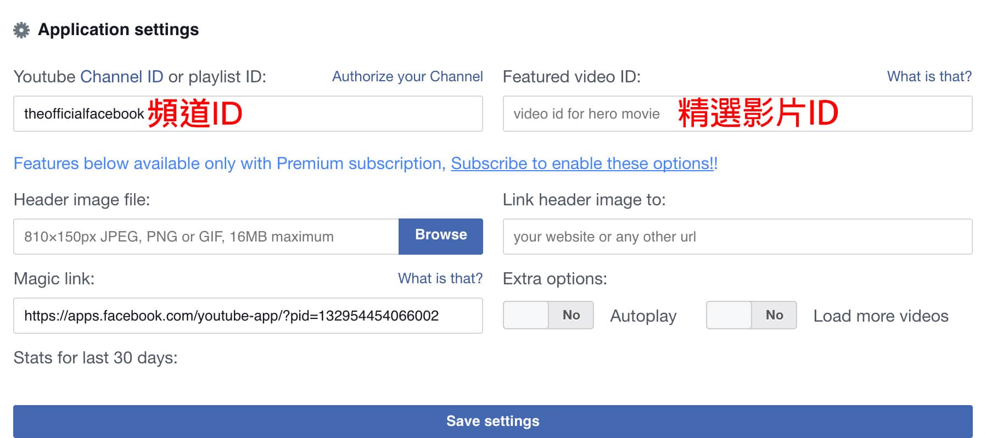Click the gear icon beside Application settings
The width and height of the screenshot is (986, 438).
tap(21, 30)
